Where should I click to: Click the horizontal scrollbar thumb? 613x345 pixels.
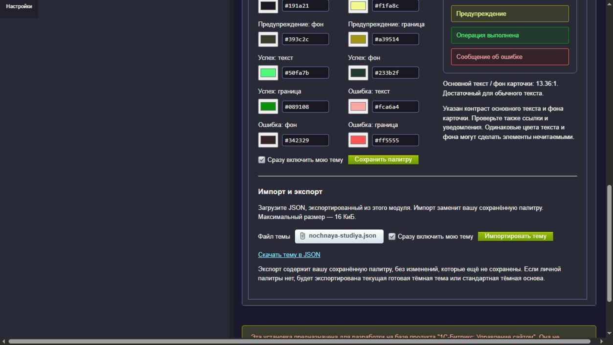coord(299,341)
